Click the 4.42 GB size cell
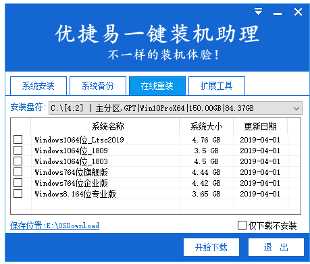 pos(207,183)
